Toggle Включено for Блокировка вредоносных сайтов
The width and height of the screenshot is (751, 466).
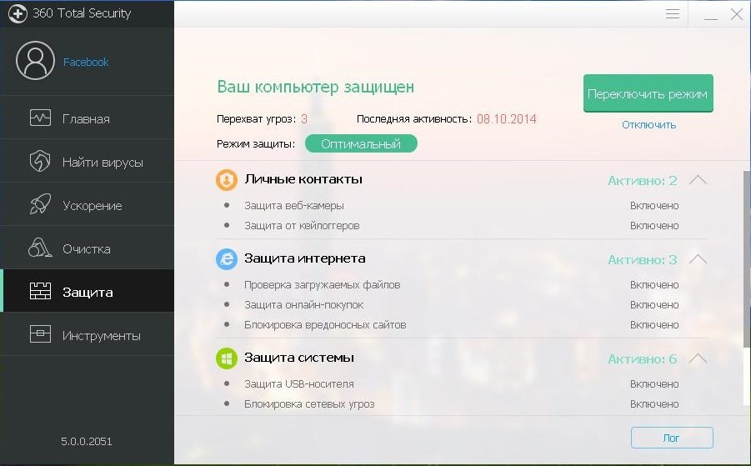pos(654,325)
